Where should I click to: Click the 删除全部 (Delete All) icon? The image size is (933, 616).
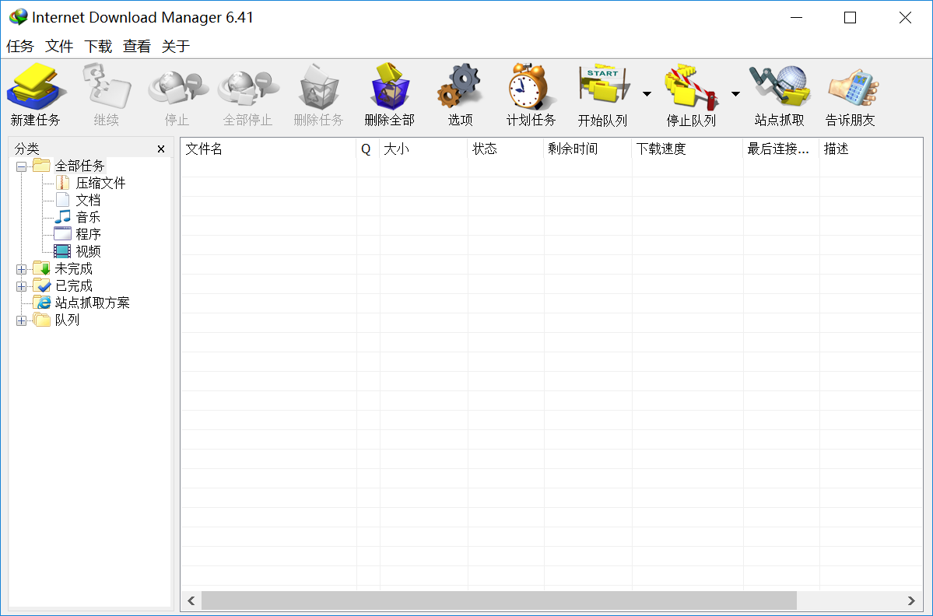[389, 93]
